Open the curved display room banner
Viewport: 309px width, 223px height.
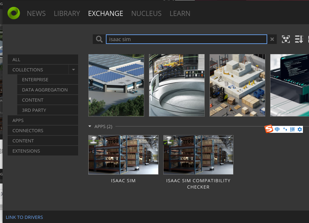coord(177,85)
